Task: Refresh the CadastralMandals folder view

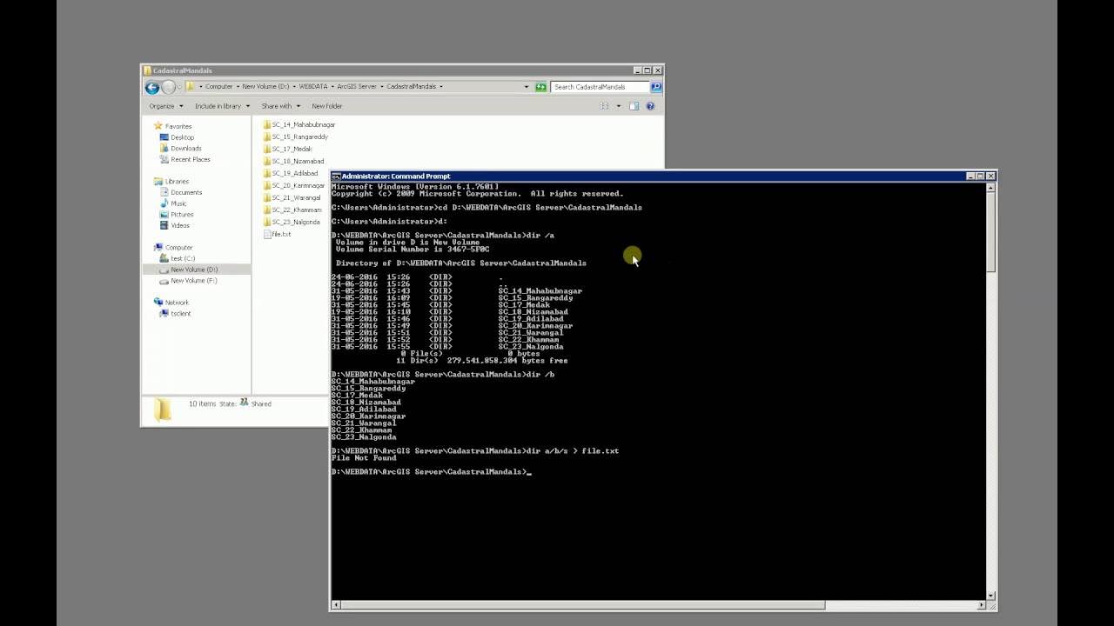Action: (540, 87)
